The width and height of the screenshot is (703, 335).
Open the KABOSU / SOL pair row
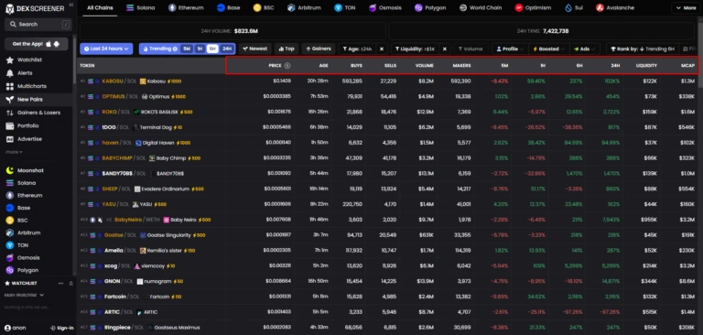coord(387,81)
